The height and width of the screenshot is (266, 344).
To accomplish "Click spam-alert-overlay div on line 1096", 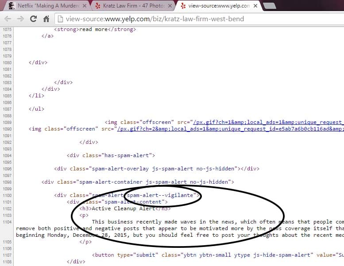I will [x=157, y=169].
